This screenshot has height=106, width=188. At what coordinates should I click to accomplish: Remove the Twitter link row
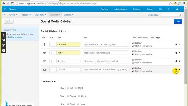[179, 53]
